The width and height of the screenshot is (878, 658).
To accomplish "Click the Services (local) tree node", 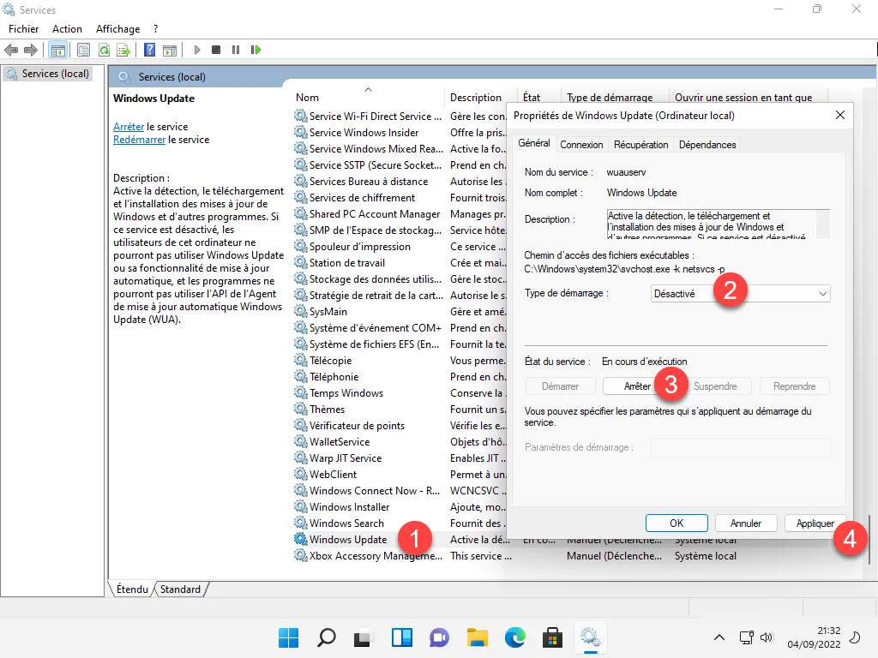I will pyautogui.click(x=55, y=74).
